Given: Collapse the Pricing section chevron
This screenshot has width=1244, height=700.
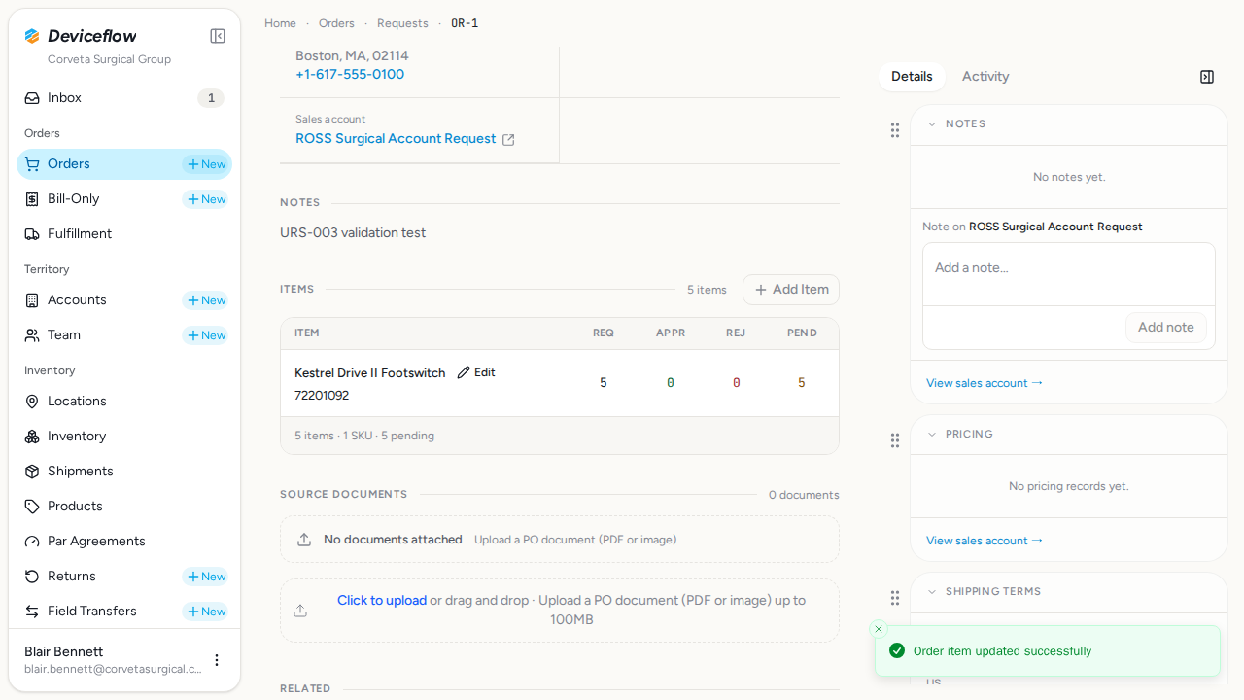Looking at the screenshot, I should (932, 435).
